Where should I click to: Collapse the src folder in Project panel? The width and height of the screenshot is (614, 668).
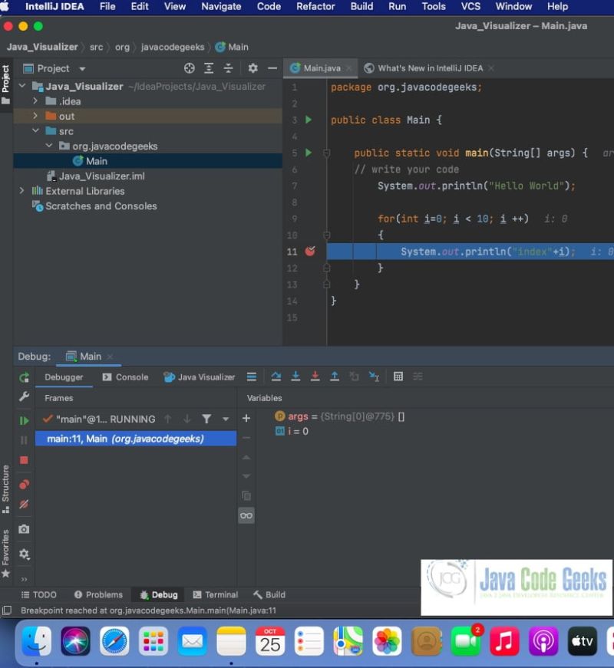coord(35,130)
